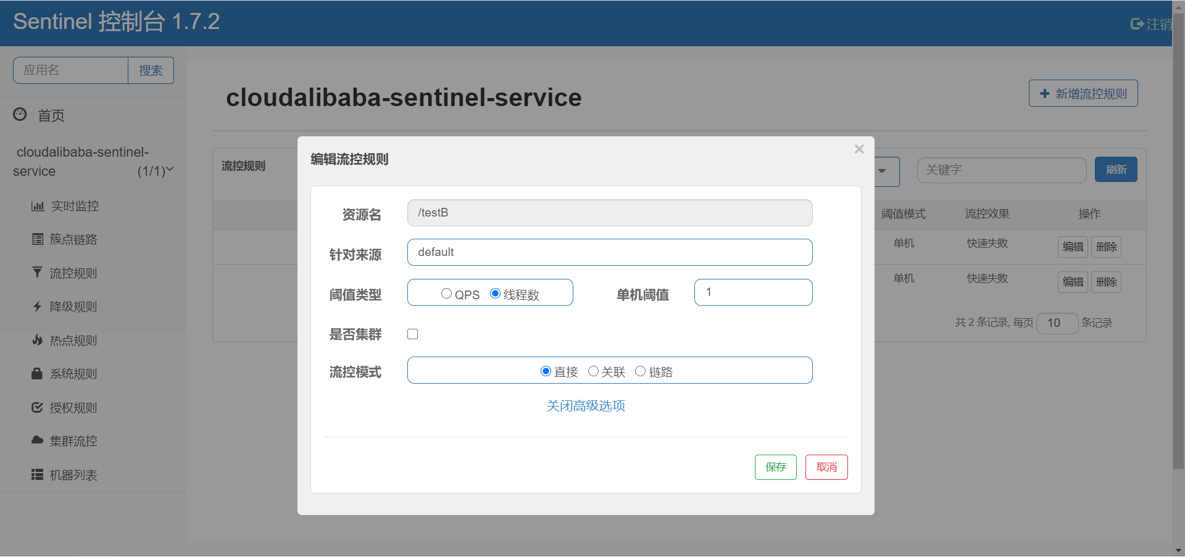Click the 操作 column header
The width and height of the screenshot is (1185, 557).
1089,214
